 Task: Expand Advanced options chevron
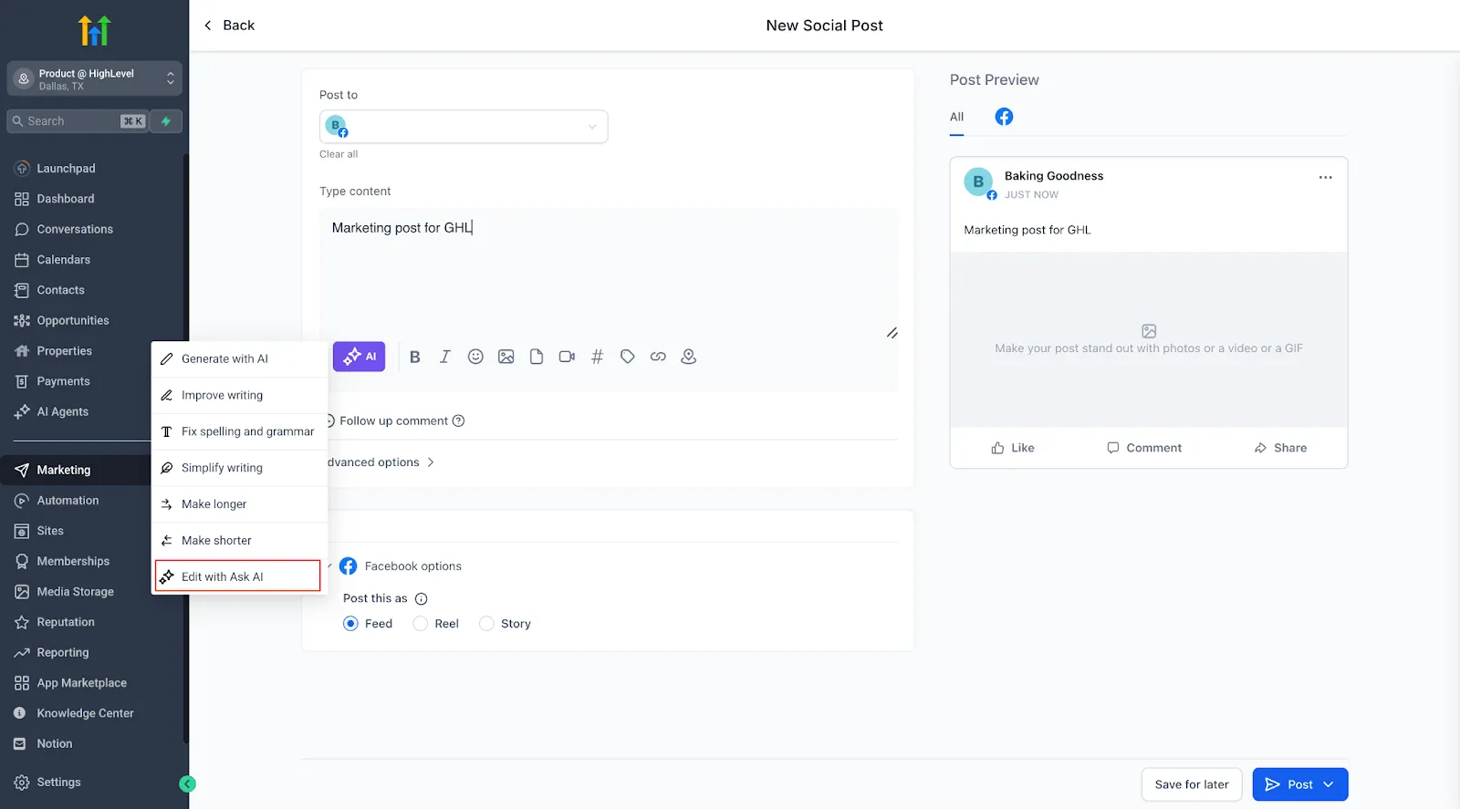click(431, 462)
